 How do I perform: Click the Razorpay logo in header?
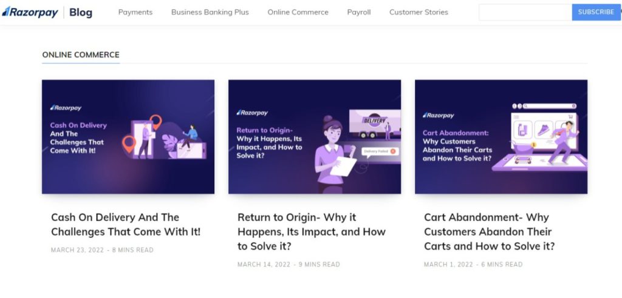click(x=30, y=12)
